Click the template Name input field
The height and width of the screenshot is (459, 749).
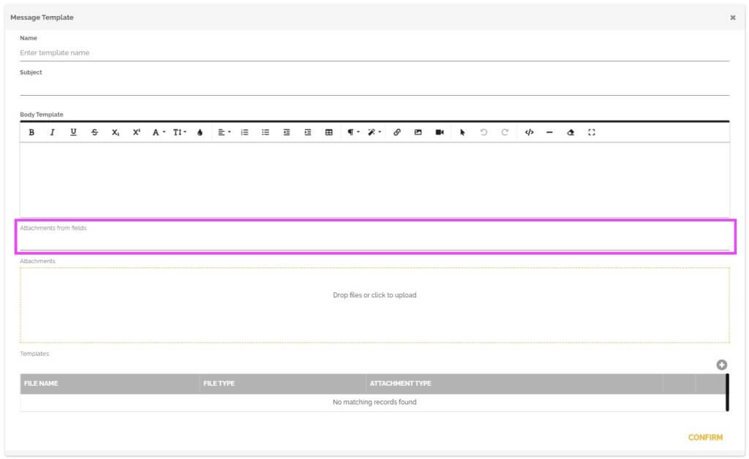pyautogui.click(x=374, y=53)
